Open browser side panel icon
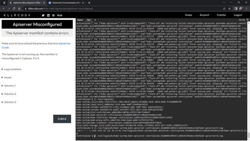The width and height of the screenshot is (250, 141). pyautogui.click(x=236, y=9)
